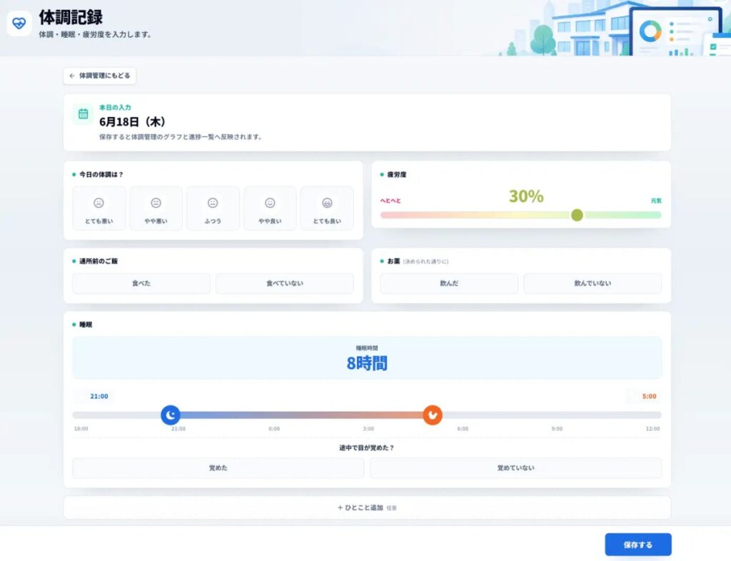Select the とても悪い mood face
731x561 pixels.
pyautogui.click(x=99, y=208)
